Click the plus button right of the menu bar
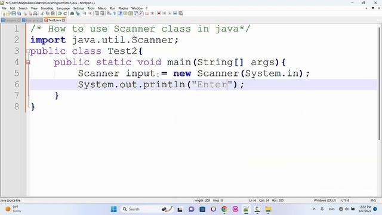The height and width of the screenshot is (215, 382). pos(366,8)
